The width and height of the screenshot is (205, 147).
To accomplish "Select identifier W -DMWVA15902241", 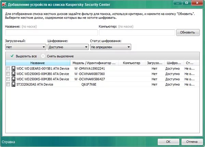I will (90, 69).
